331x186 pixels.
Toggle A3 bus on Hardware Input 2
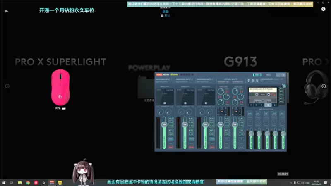coord(192,126)
